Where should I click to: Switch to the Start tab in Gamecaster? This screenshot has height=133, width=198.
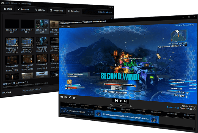click(x=8, y=9)
